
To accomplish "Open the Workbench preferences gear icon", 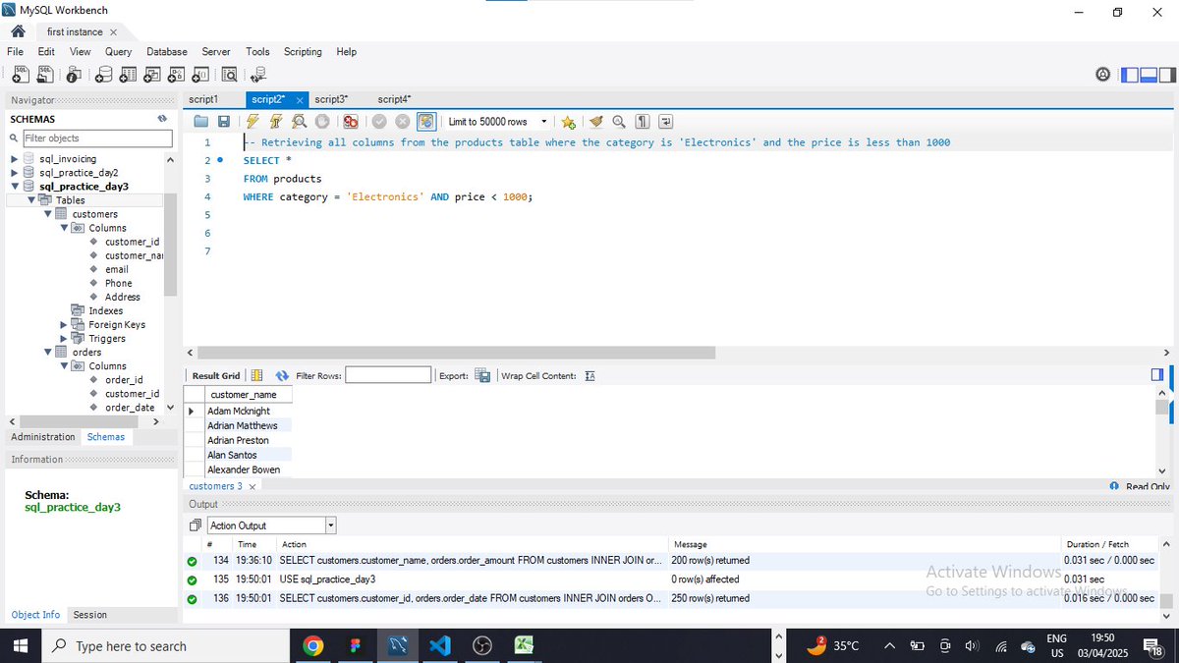I will [x=1103, y=74].
